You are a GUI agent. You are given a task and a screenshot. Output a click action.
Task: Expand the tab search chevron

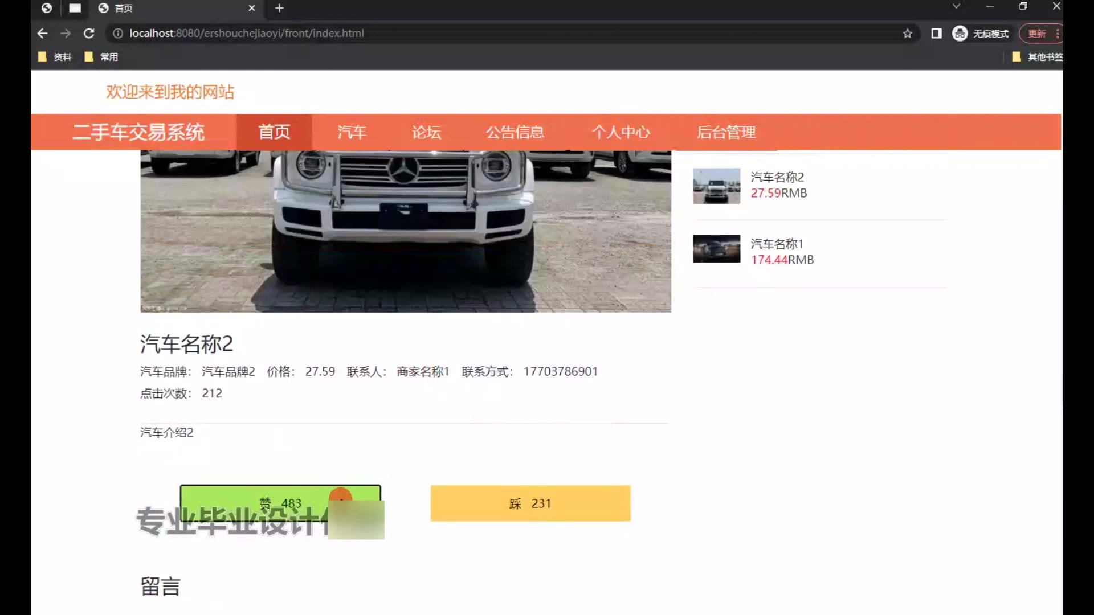coord(956,6)
